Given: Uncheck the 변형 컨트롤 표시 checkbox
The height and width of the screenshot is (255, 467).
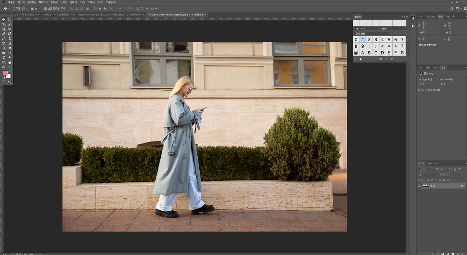Looking at the screenshot, I should (46, 8).
